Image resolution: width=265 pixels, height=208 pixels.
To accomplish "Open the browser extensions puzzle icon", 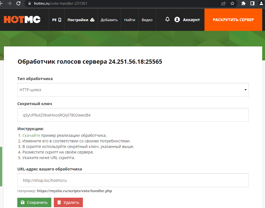I will tap(244, 4).
